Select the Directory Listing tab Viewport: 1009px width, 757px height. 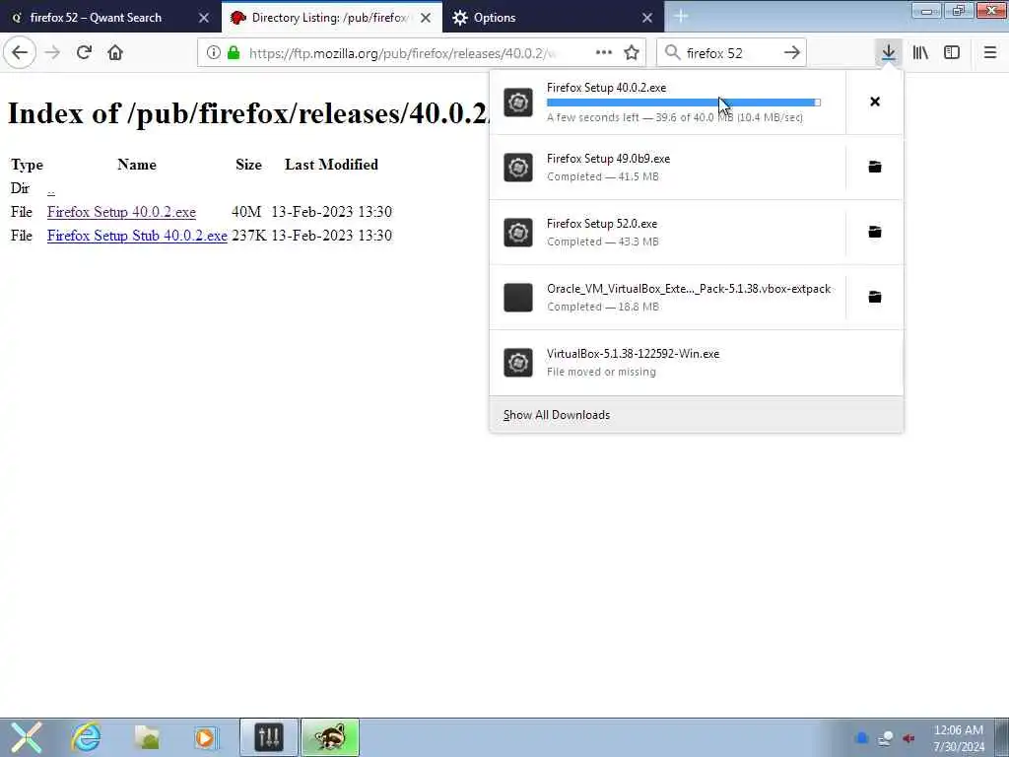[x=329, y=18]
